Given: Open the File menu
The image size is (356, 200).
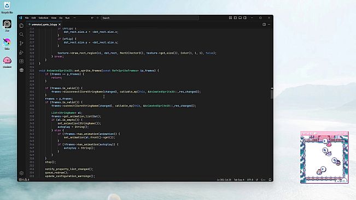Looking at the screenshot, I should tap(27, 17).
